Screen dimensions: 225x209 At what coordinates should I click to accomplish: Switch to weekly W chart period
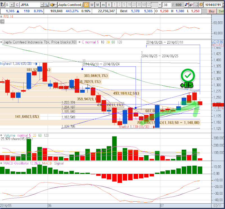tap(92, 5)
